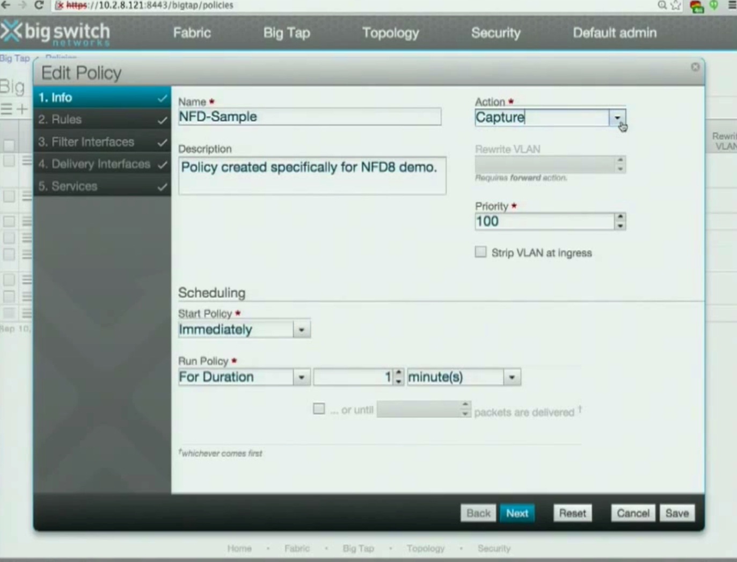Click the browser hamburger menu icon
This screenshot has width=737, height=562.
point(732,5)
